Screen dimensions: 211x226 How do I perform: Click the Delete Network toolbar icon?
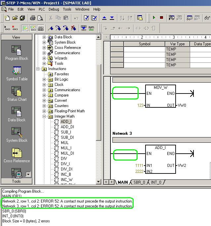(15, 28)
